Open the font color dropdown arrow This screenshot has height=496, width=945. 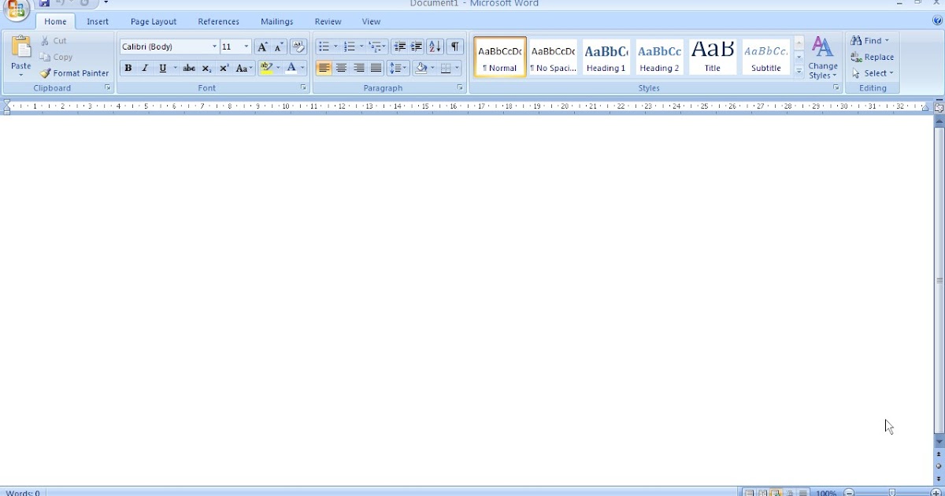[302, 68]
